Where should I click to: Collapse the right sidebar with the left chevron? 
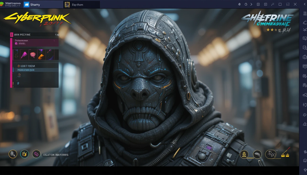[x=304, y=4]
